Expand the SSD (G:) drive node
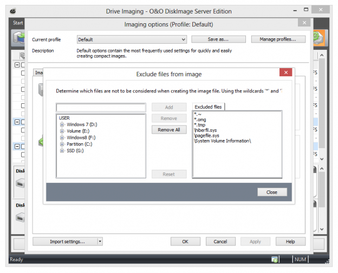Image resolution: width=338 pixels, height=273 pixels. 62,150
